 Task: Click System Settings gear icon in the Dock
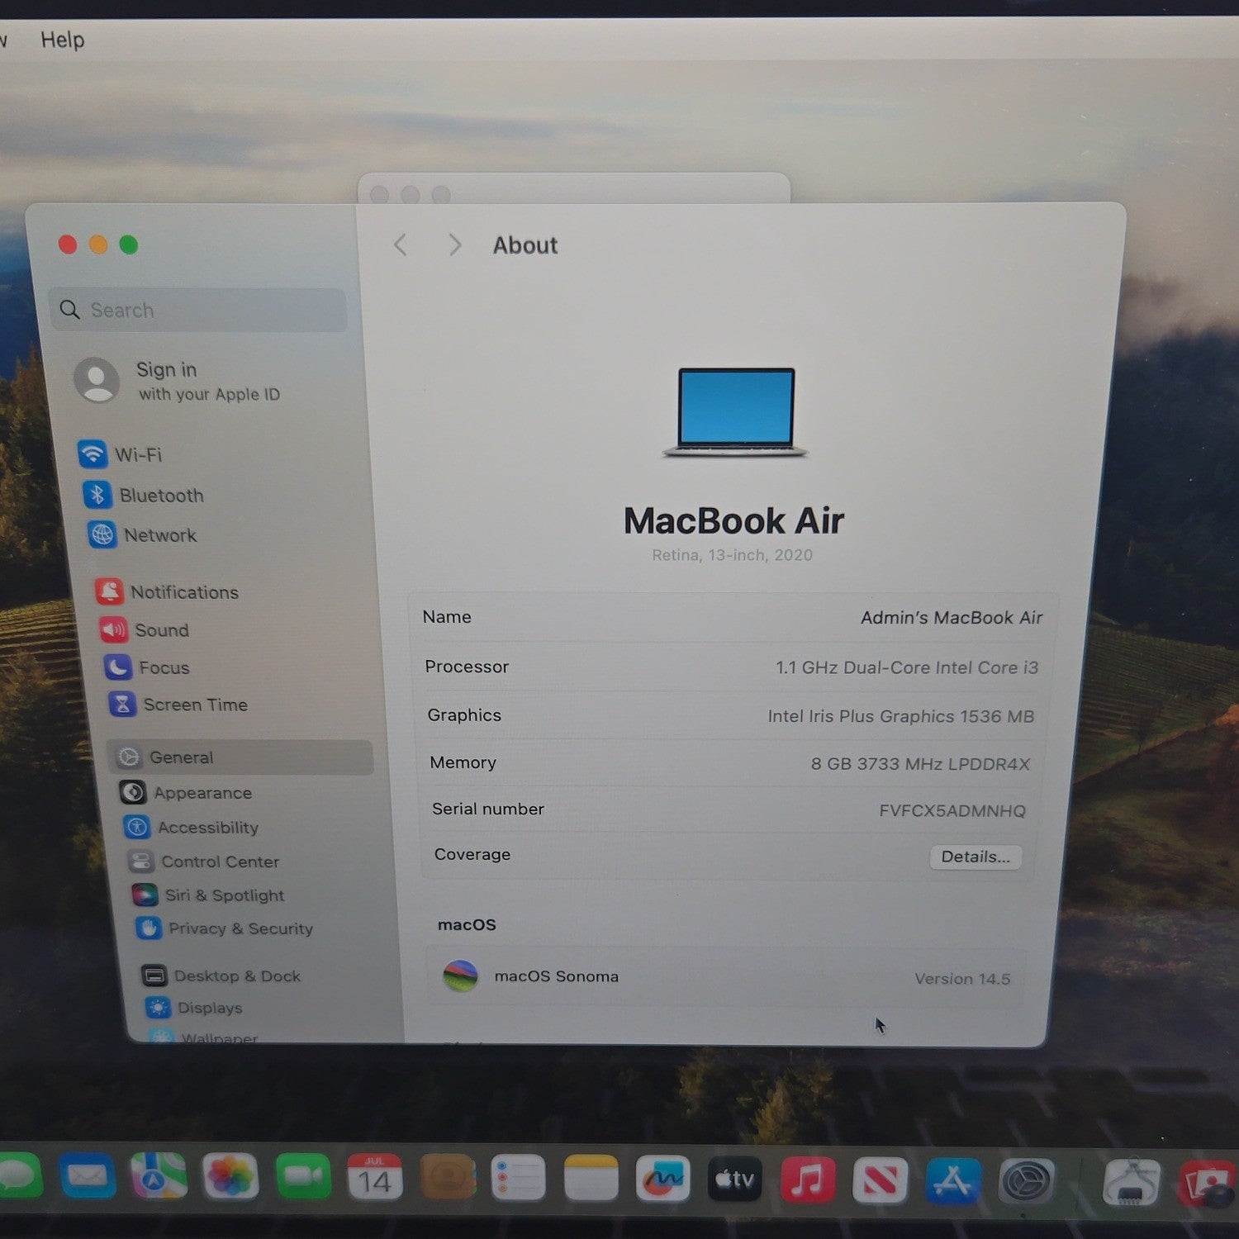click(x=1027, y=1183)
